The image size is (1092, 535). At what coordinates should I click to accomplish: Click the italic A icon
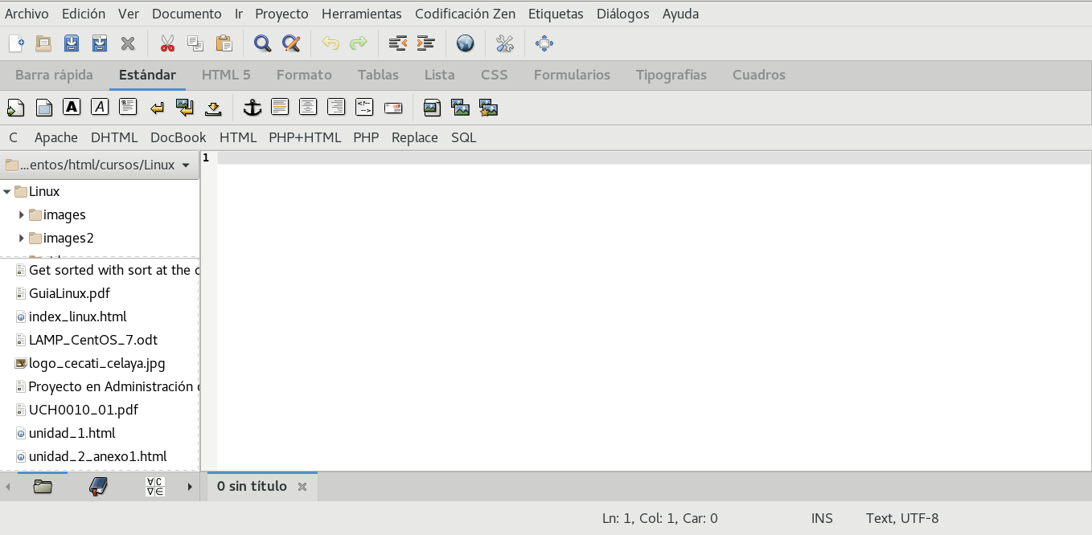(x=100, y=107)
